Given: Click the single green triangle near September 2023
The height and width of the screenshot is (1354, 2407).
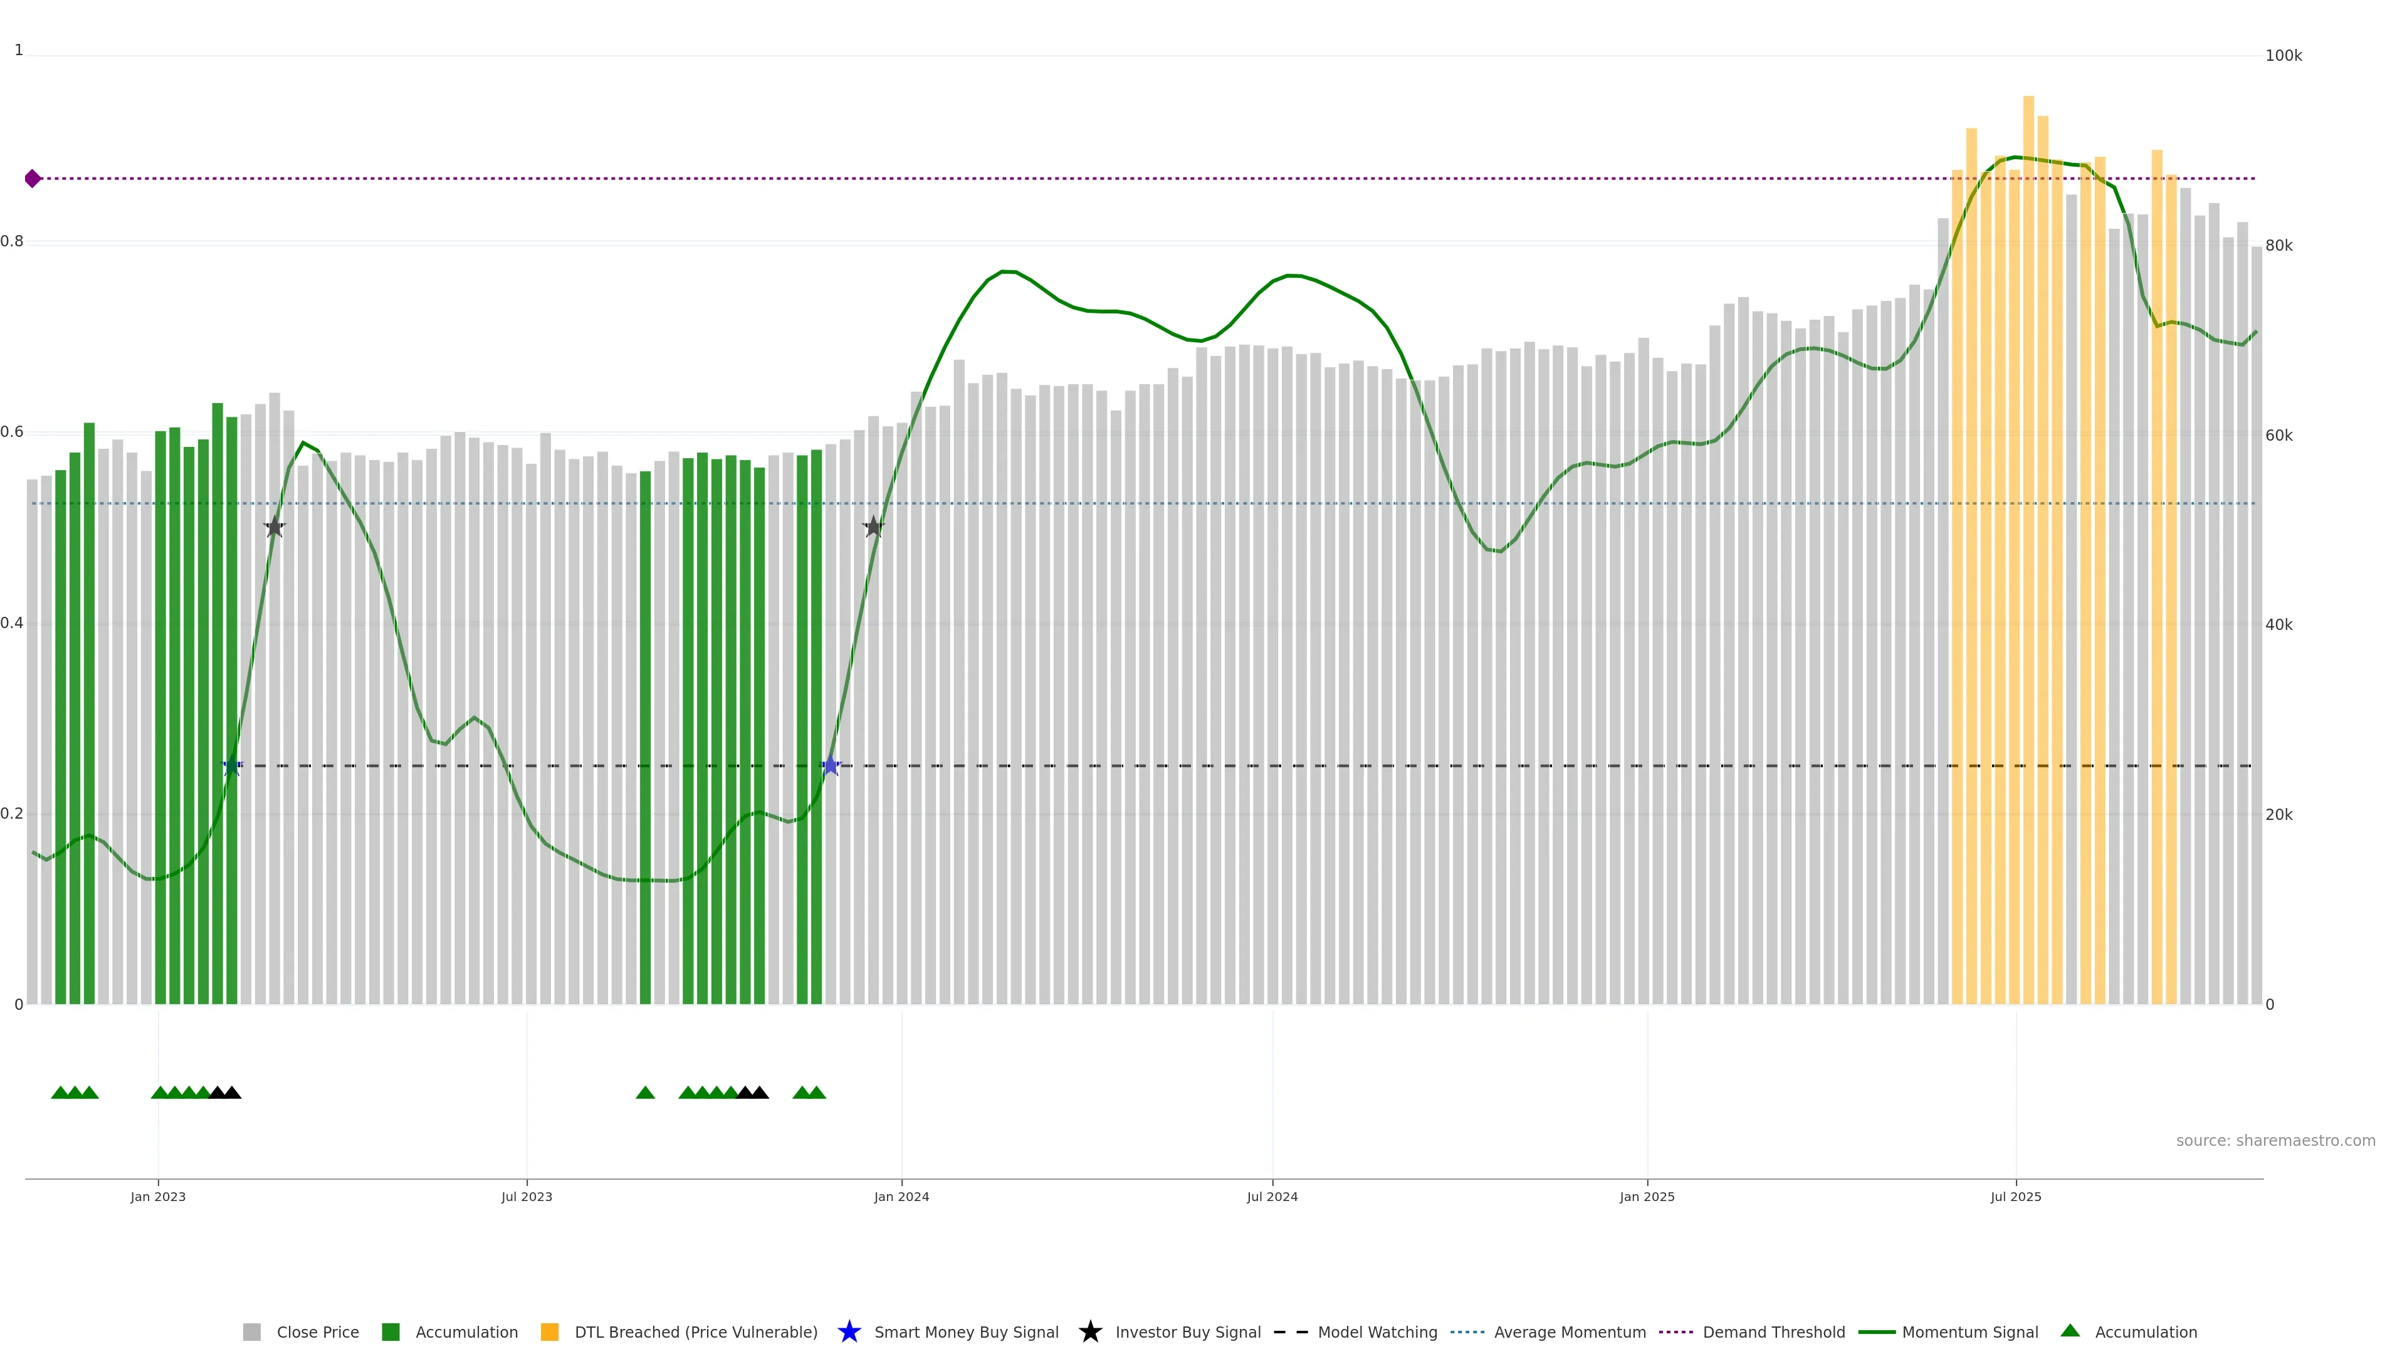Looking at the screenshot, I should pyautogui.click(x=645, y=1093).
